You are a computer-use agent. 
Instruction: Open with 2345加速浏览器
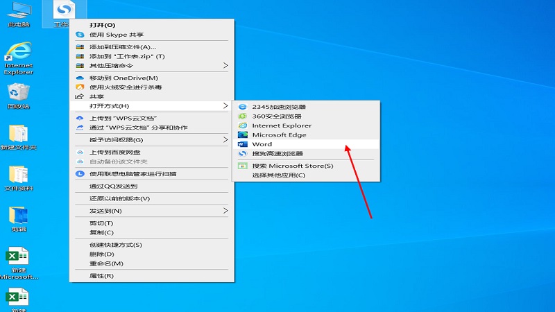tap(306, 107)
